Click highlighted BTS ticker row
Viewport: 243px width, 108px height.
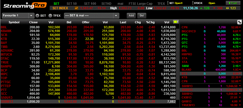click(211, 74)
